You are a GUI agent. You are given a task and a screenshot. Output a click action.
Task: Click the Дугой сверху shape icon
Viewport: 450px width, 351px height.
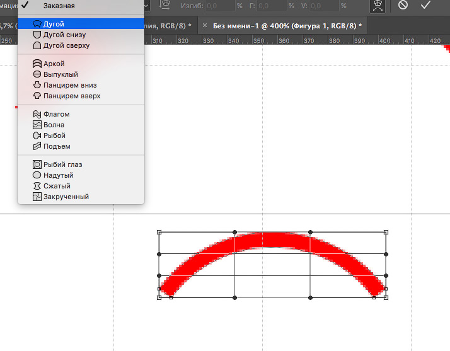(x=37, y=45)
